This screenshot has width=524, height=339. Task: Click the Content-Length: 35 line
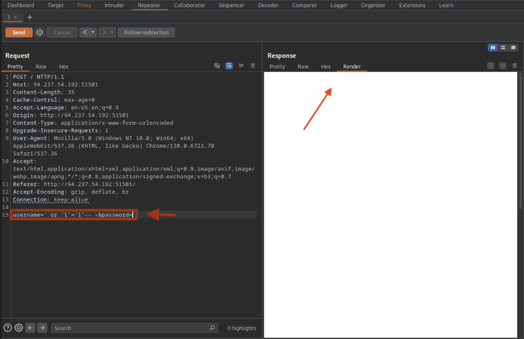pyautogui.click(x=44, y=92)
